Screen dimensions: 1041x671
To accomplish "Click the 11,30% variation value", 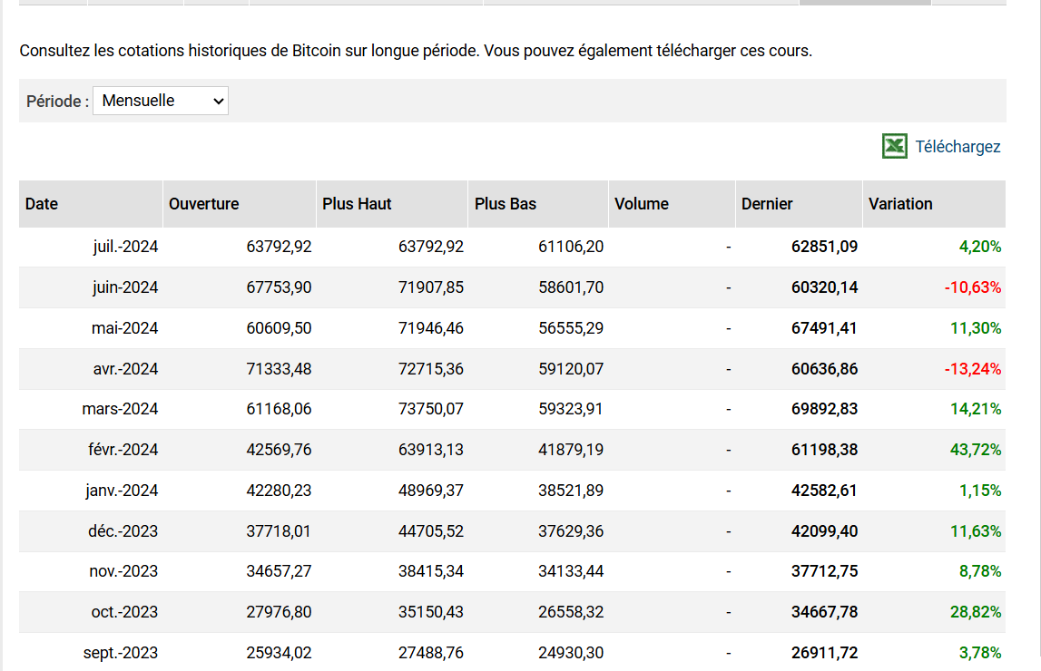I will pyautogui.click(x=976, y=328).
